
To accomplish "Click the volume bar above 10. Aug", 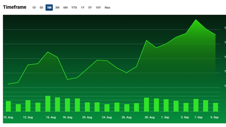I will point(8,106).
